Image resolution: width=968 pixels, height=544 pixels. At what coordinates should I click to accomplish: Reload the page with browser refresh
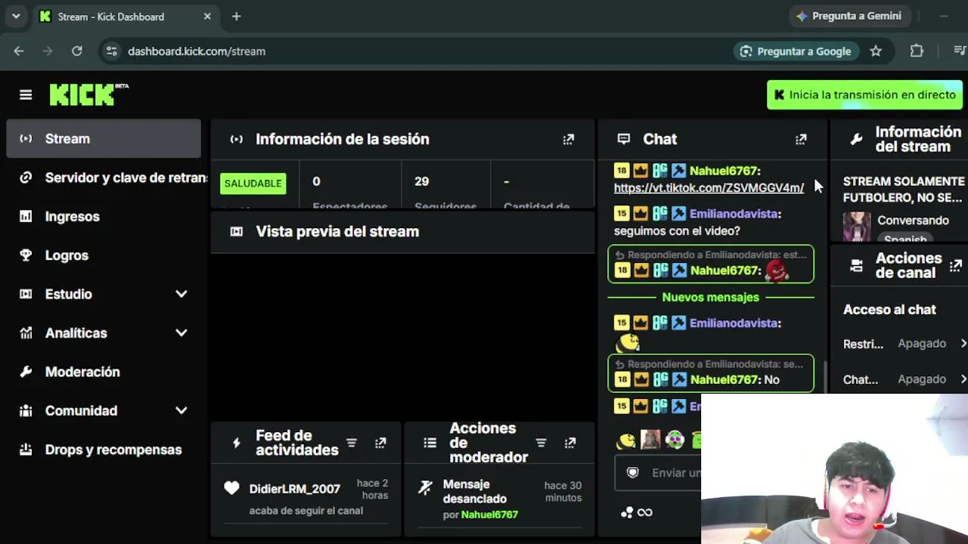76,51
